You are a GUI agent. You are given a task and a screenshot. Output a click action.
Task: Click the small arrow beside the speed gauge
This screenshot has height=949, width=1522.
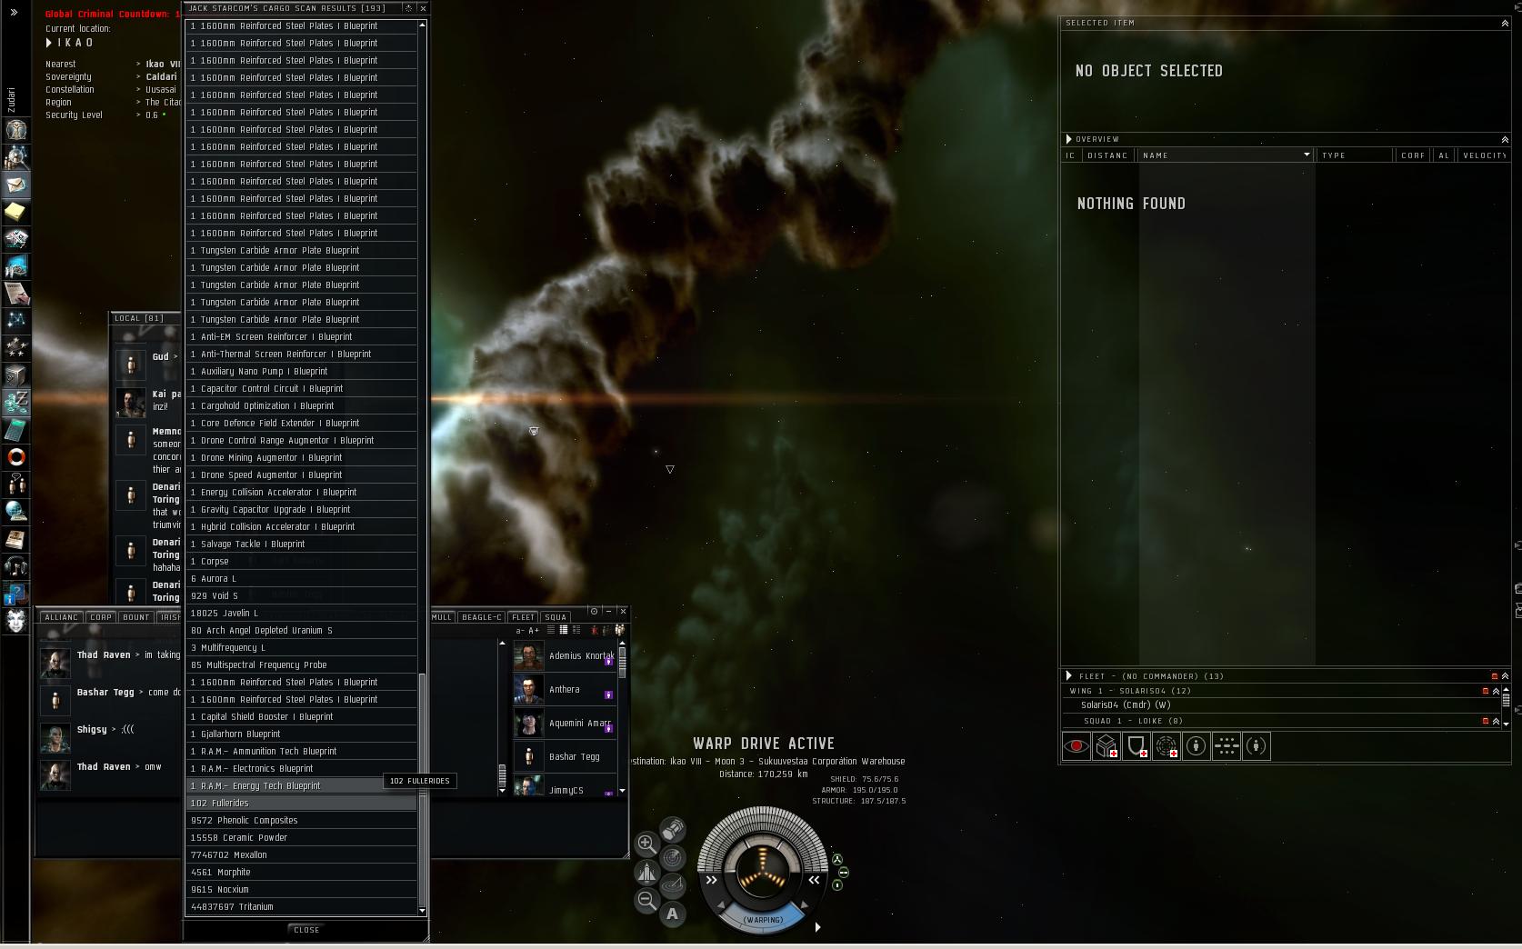(x=817, y=927)
